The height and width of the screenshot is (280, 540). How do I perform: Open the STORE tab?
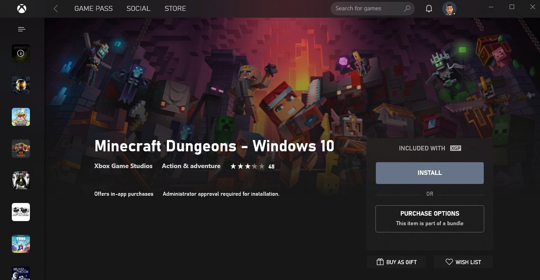[x=175, y=9]
